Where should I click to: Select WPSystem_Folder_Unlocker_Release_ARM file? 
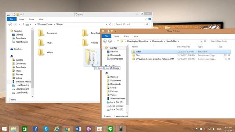[181, 59]
